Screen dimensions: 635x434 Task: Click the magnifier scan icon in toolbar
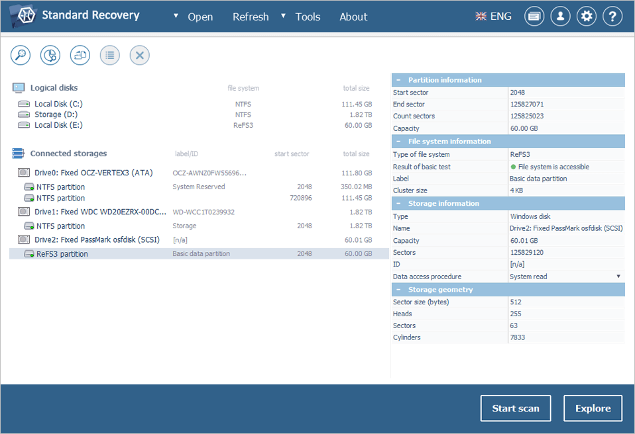click(x=21, y=56)
